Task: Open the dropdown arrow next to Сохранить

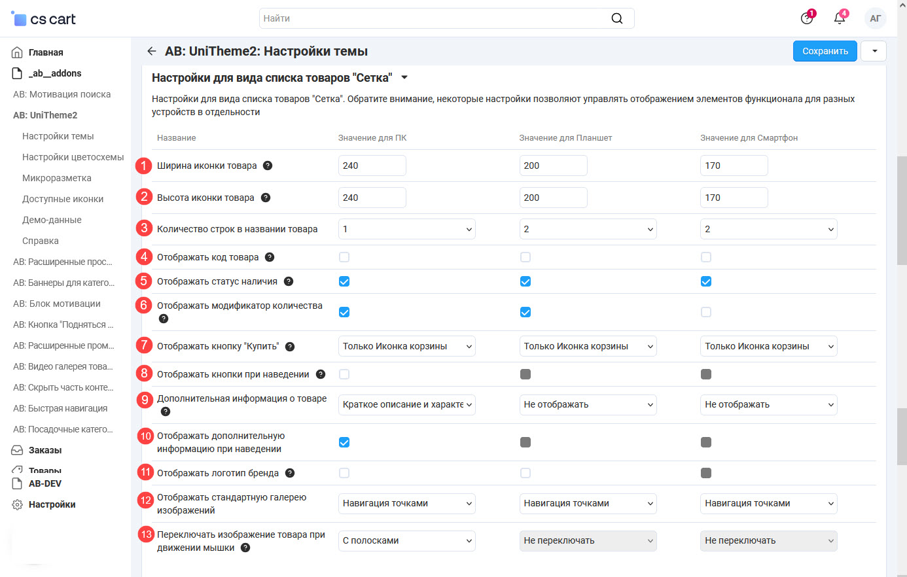Action: click(x=874, y=51)
